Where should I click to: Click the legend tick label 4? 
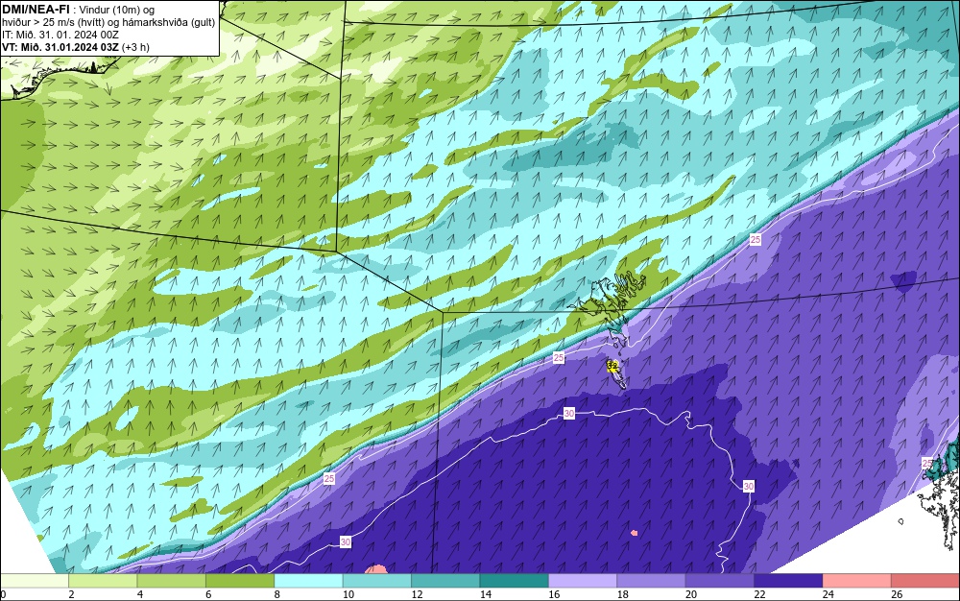(140, 594)
